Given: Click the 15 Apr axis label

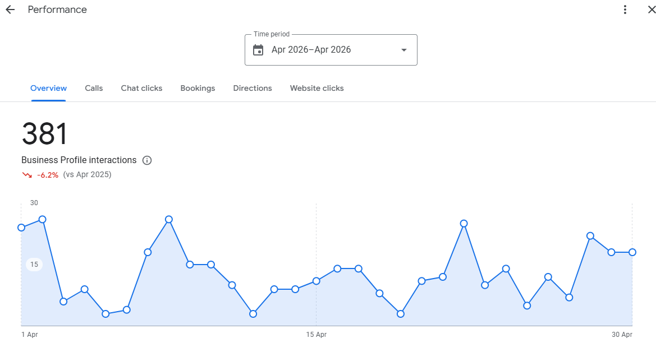Looking at the screenshot, I should pyautogui.click(x=316, y=335).
